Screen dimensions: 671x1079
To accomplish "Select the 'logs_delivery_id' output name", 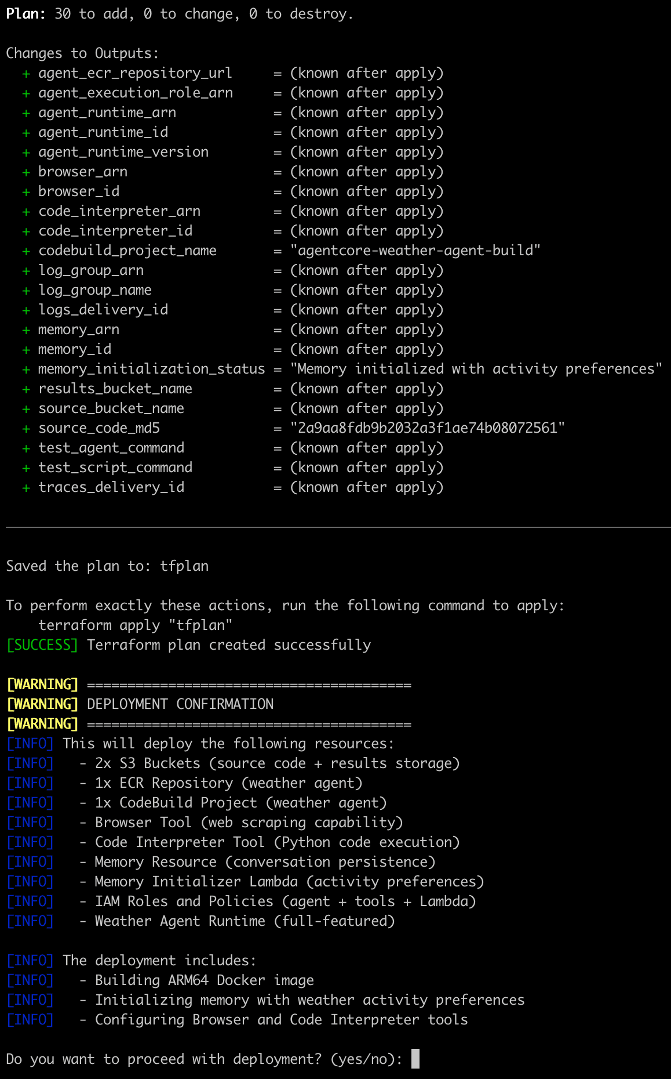I will click(103, 310).
